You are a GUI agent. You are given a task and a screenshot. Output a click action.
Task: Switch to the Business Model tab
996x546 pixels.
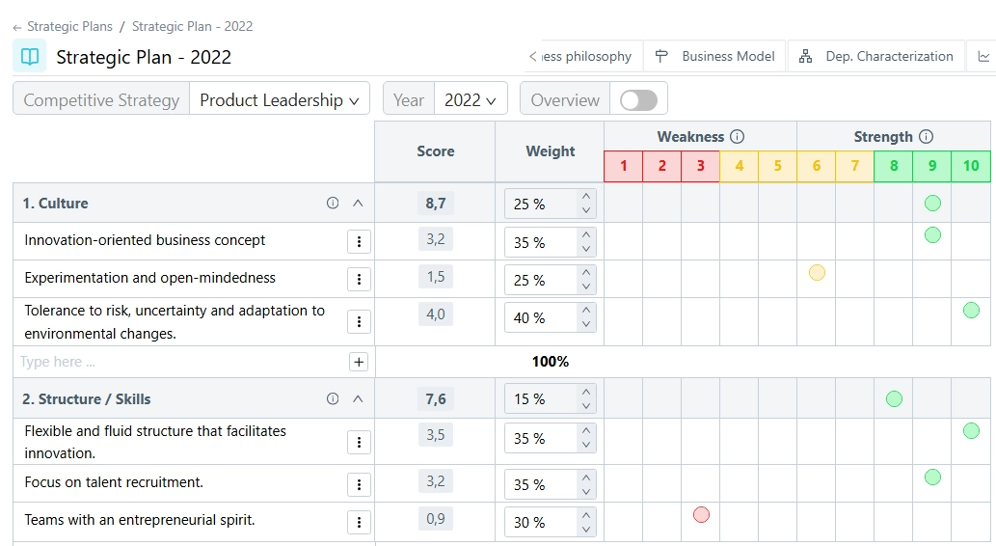coord(715,57)
